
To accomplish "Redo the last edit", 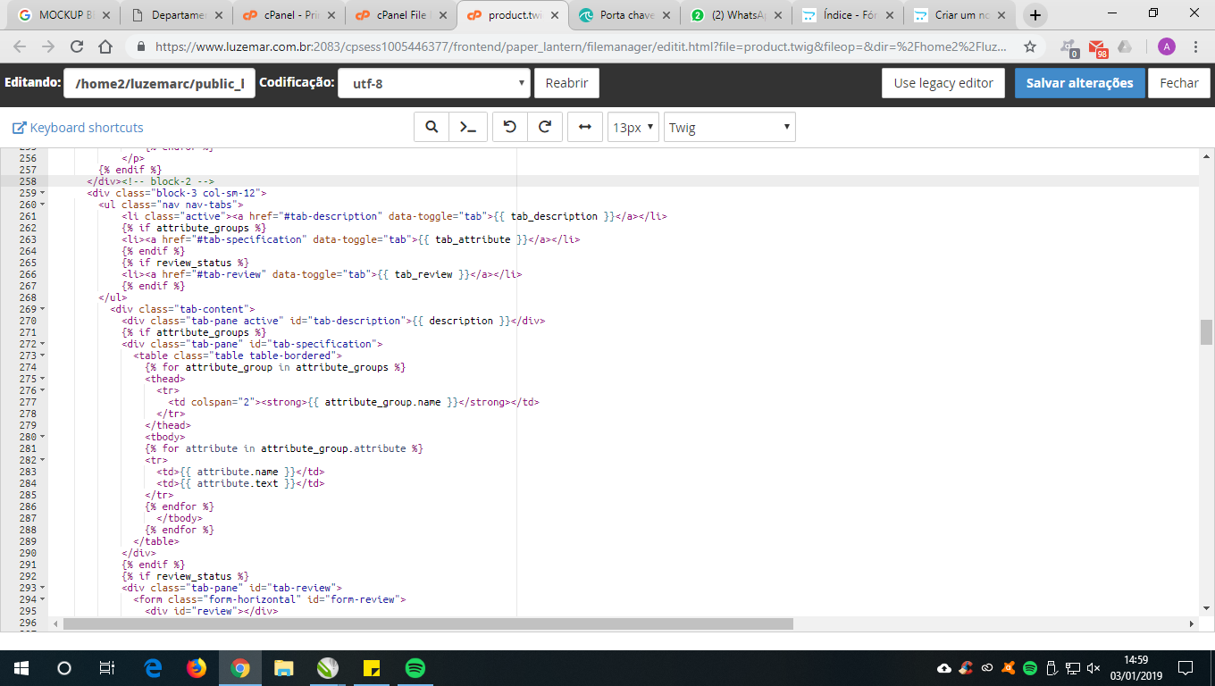I will pos(545,128).
